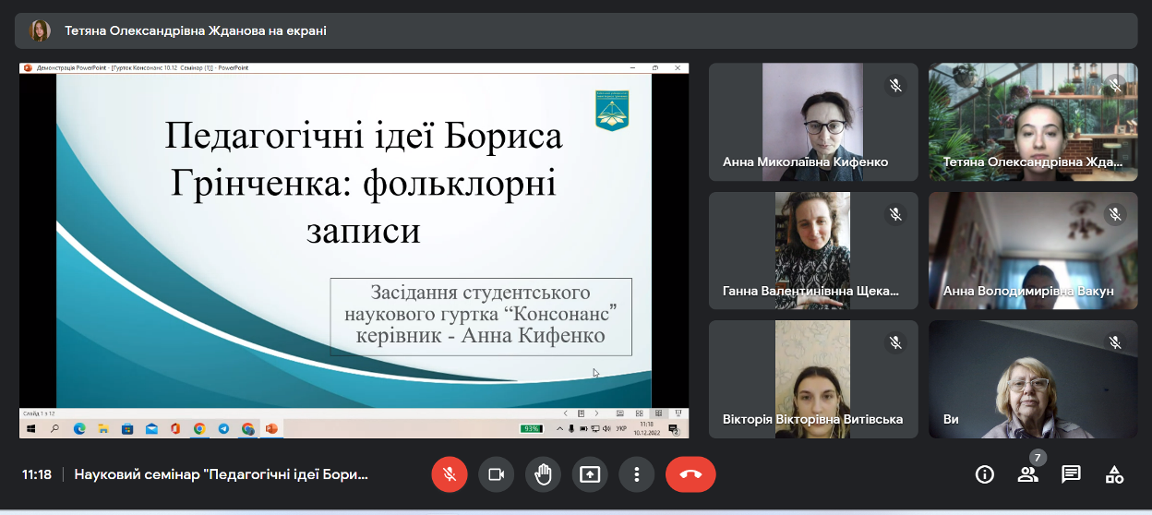1152x515 pixels.
Task: Open the three-dot more options menu
Action: [x=636, y=474]
